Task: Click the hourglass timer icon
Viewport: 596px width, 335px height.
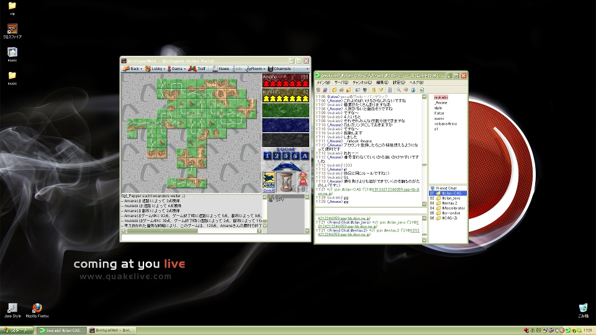Action: (286, 182)
